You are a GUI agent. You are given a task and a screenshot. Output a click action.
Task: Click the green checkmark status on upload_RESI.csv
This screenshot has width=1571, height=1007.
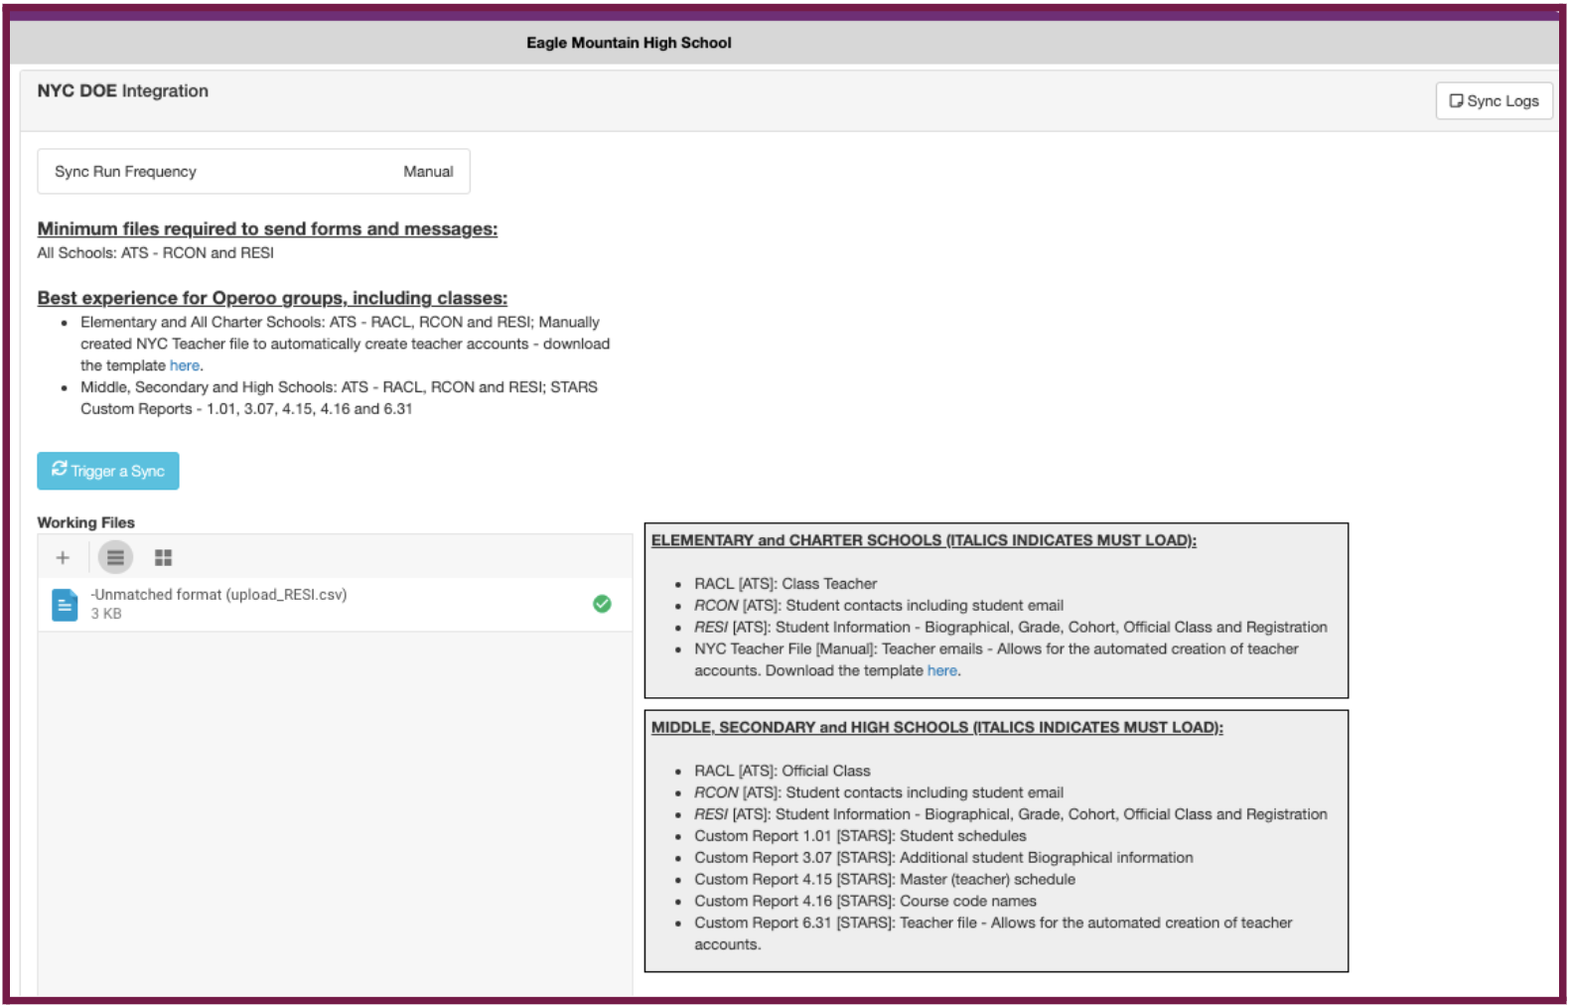tap(602, 604)
